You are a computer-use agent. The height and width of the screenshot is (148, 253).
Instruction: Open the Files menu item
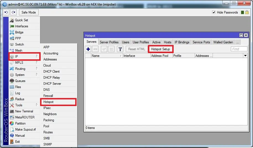tap(24, 87)
